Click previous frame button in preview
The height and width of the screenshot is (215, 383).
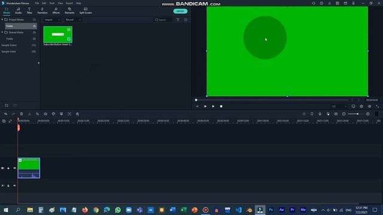(x=197, y=106)
